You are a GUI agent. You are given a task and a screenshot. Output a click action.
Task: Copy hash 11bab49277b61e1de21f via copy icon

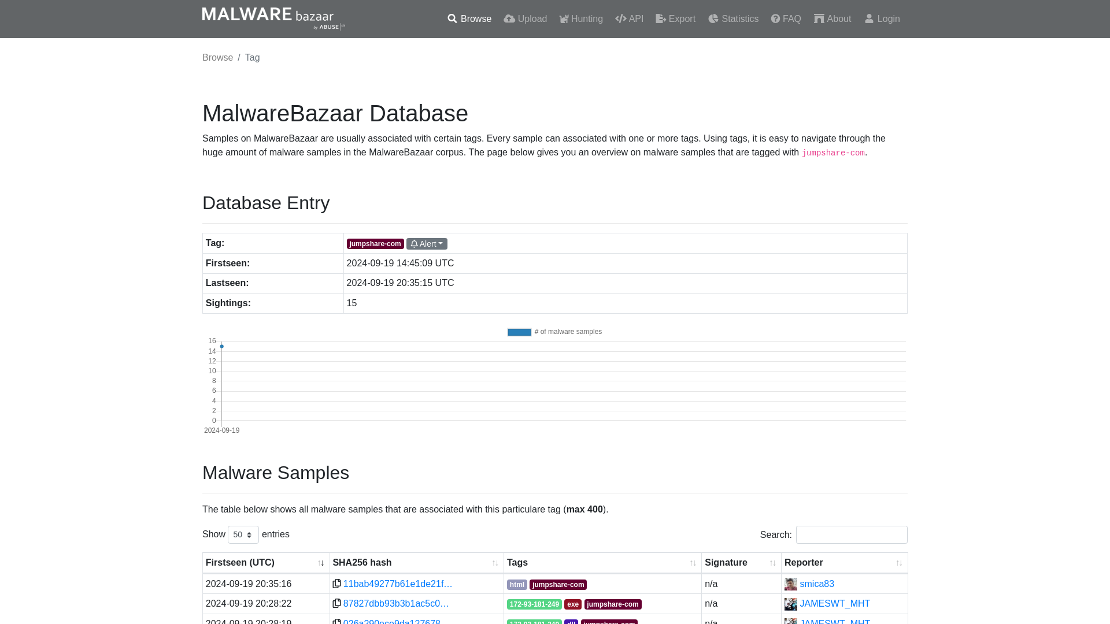coord(336,584)
